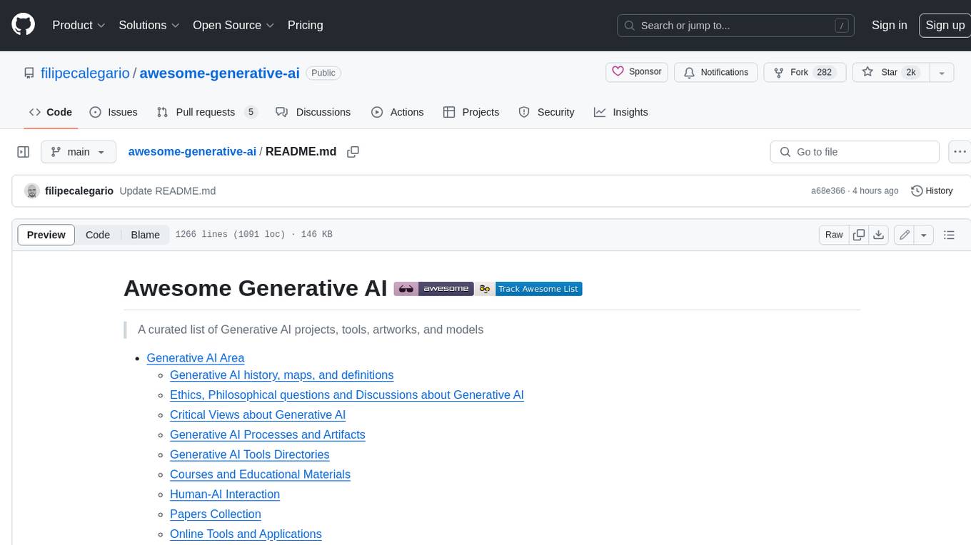Open Generative AI history, maps, and definitions
This screenshot has height=545, width=971.
pyautogui.click(x=281, y=375)
